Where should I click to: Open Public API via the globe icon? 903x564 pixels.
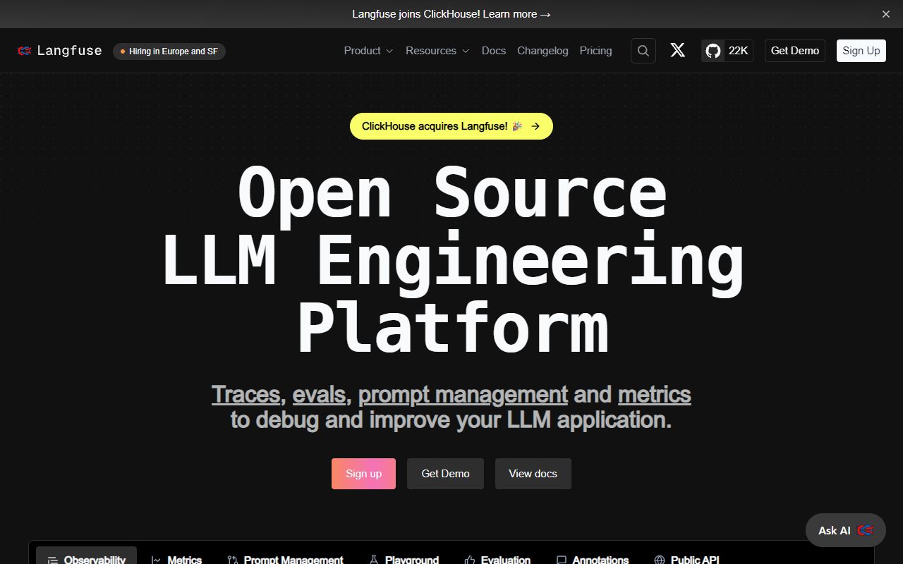click(660, 559)
